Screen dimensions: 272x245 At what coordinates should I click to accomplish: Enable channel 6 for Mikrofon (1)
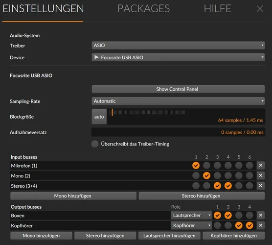pos(249,166)
